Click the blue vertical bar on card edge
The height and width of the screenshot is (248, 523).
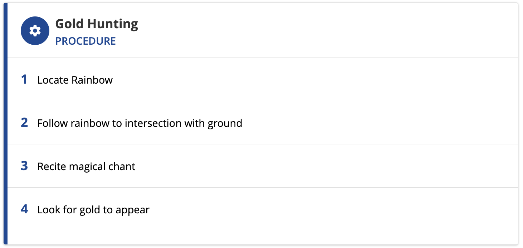[5, 124]
